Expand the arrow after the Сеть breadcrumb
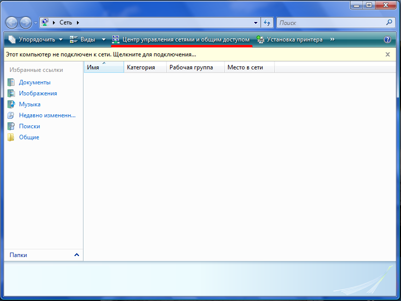 (77, 22)
